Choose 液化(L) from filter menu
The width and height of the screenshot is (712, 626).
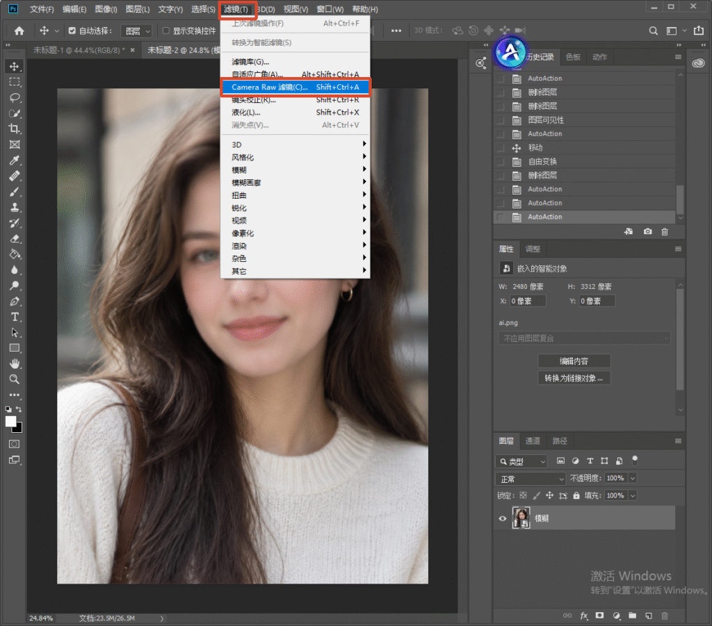[295, 112]
